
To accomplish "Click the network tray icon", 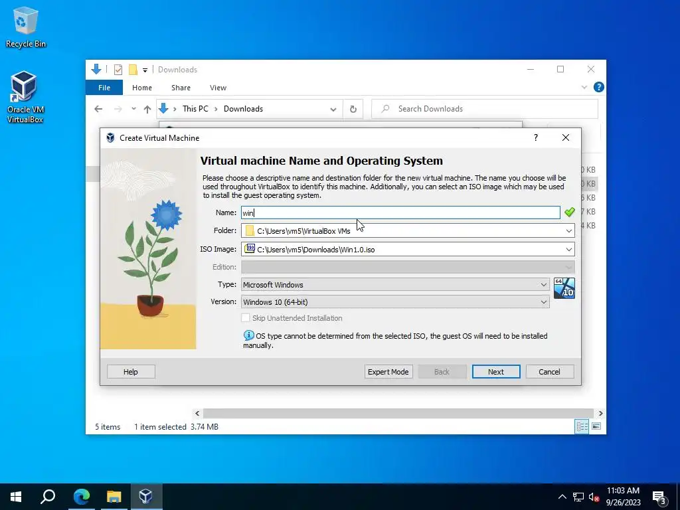I will (578, 497).
